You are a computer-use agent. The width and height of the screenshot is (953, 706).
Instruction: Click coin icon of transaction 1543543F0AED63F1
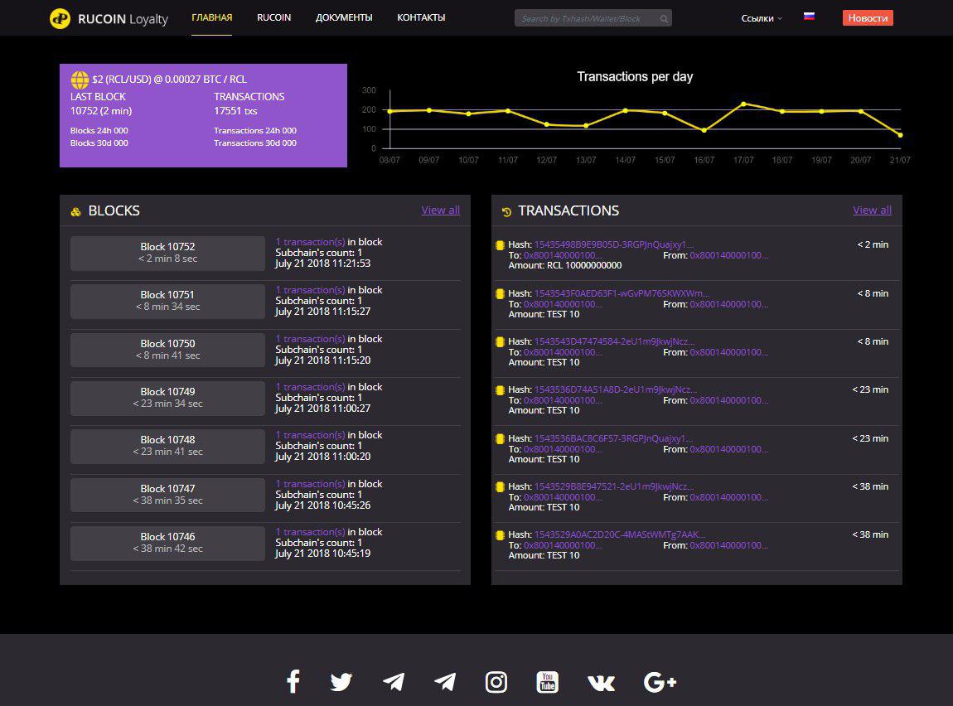500,293
